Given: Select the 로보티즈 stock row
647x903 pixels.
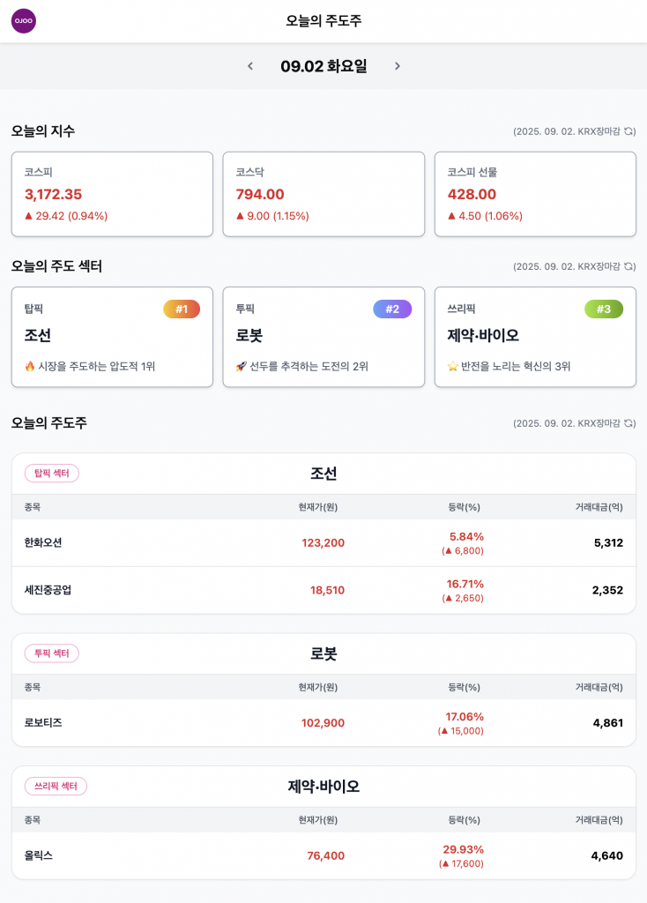Looking at the screenshot, I should pyautogui.click(x=323, y=723).
